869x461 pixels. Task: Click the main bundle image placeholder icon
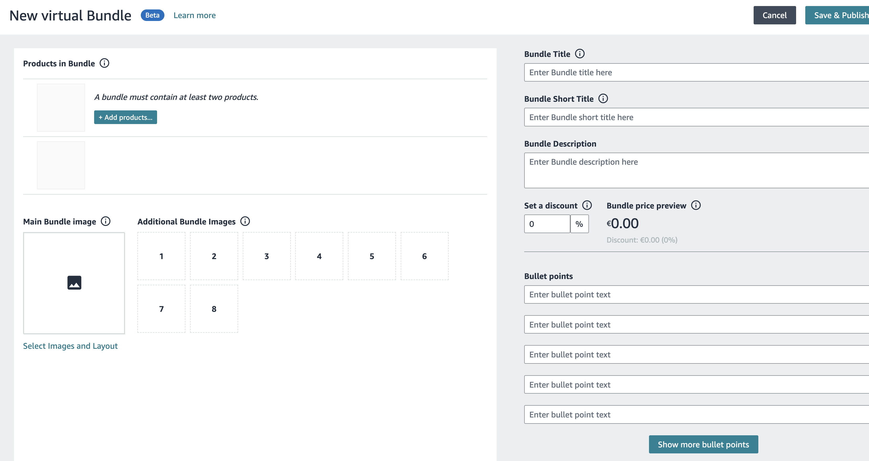tap(74, 283)
